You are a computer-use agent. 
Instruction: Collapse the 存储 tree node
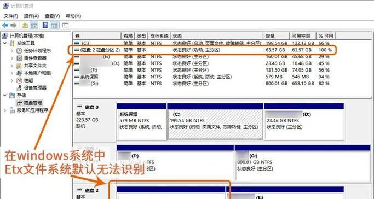5,96
